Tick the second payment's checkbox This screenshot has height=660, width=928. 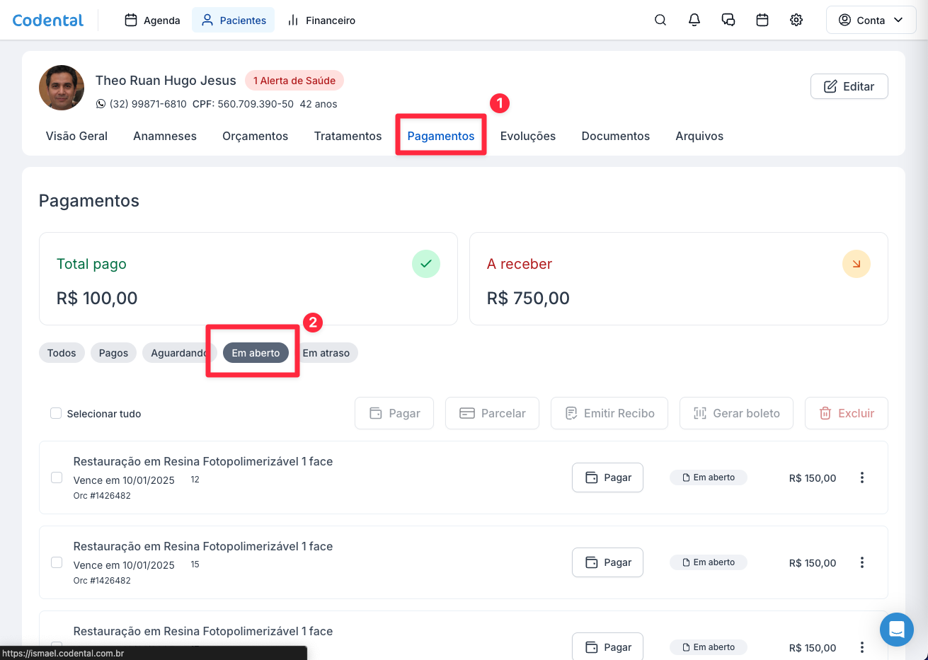[57, 562]
